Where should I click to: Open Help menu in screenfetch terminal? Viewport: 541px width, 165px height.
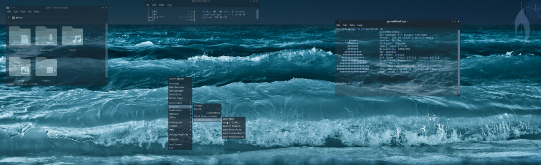click(x=360, y=25)
